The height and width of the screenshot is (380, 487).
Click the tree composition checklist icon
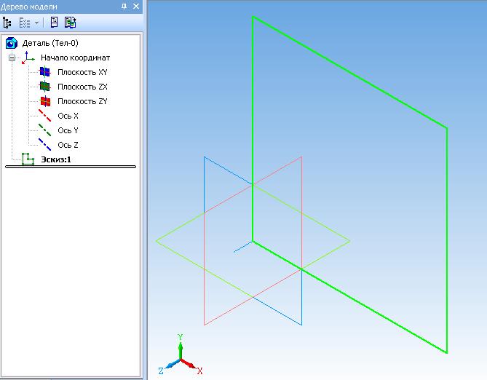coord(25,23)
